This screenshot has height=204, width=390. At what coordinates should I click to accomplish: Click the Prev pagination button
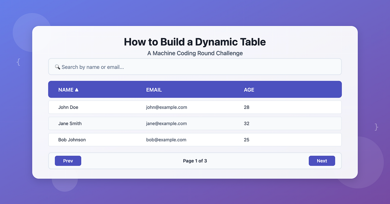click(68, 161)
